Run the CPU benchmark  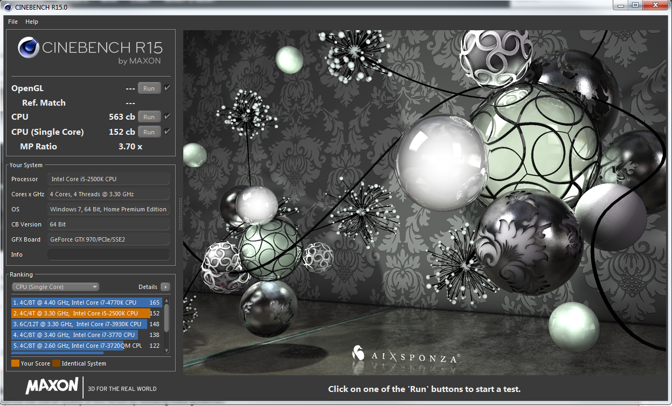tap(149, 117)
